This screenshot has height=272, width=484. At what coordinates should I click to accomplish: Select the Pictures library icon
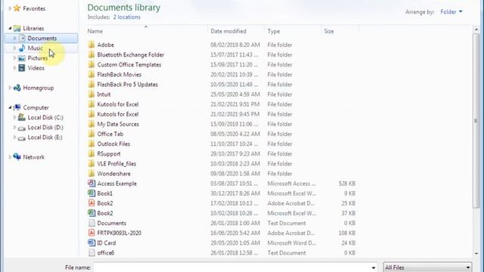click(22, 58)
